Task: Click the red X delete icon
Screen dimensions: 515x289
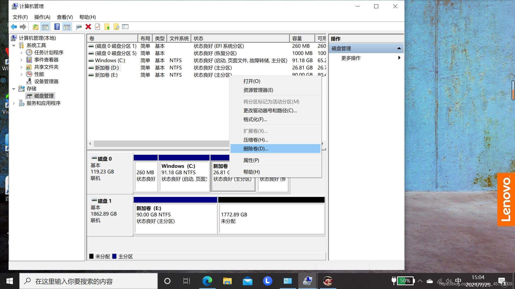Action: point(88,27)
